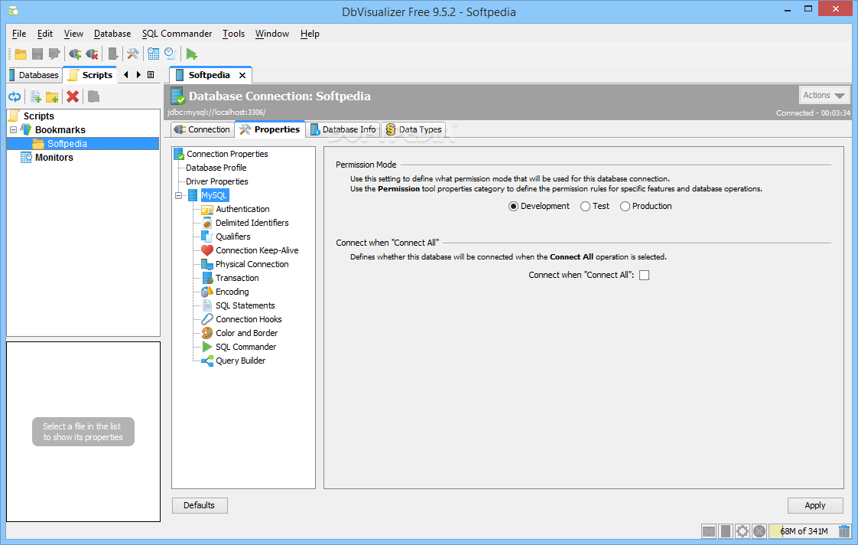Select Query Builder property item
The width and height of the screenshot is (858, 545).
(233, 361)
